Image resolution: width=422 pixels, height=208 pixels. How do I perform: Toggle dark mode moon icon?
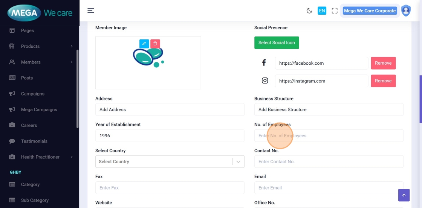tap(309, 11)
